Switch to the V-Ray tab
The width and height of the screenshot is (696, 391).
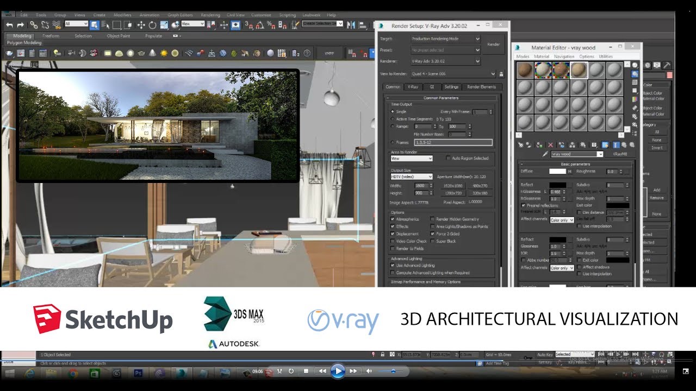tap(413, 87)
